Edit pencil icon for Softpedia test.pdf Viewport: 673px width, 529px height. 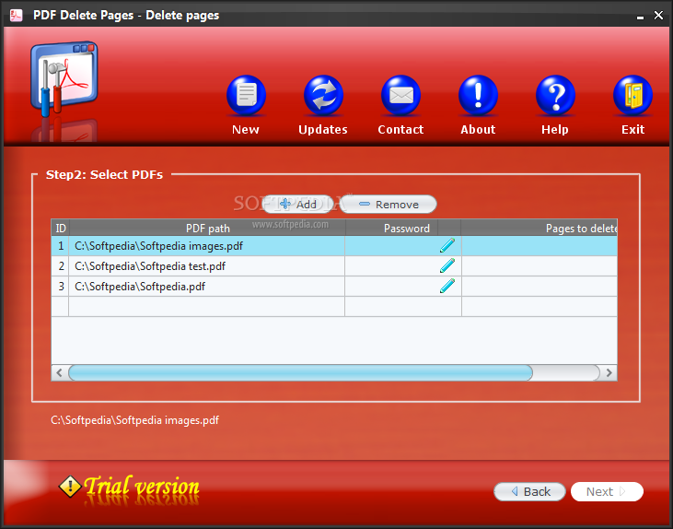coord(447,265)
